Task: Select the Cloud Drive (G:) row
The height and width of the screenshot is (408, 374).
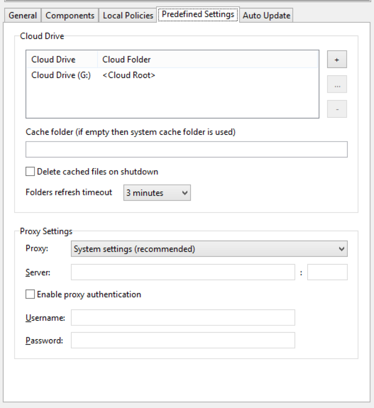Action: (61, 75)
